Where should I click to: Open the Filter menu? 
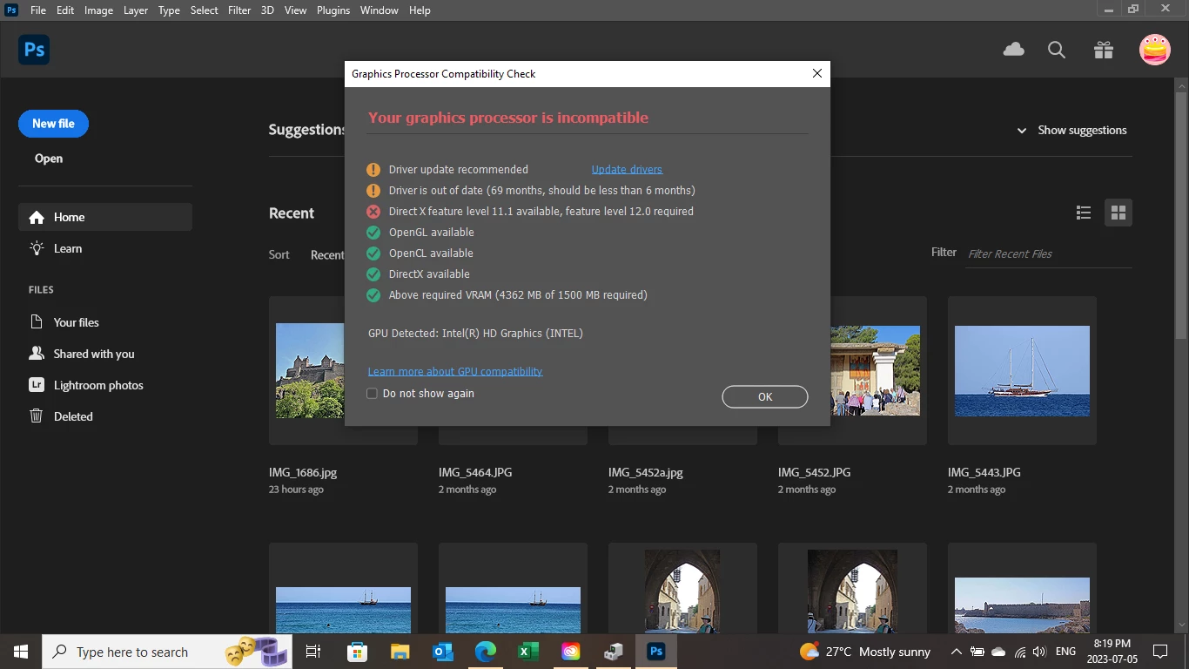[239, 10]
